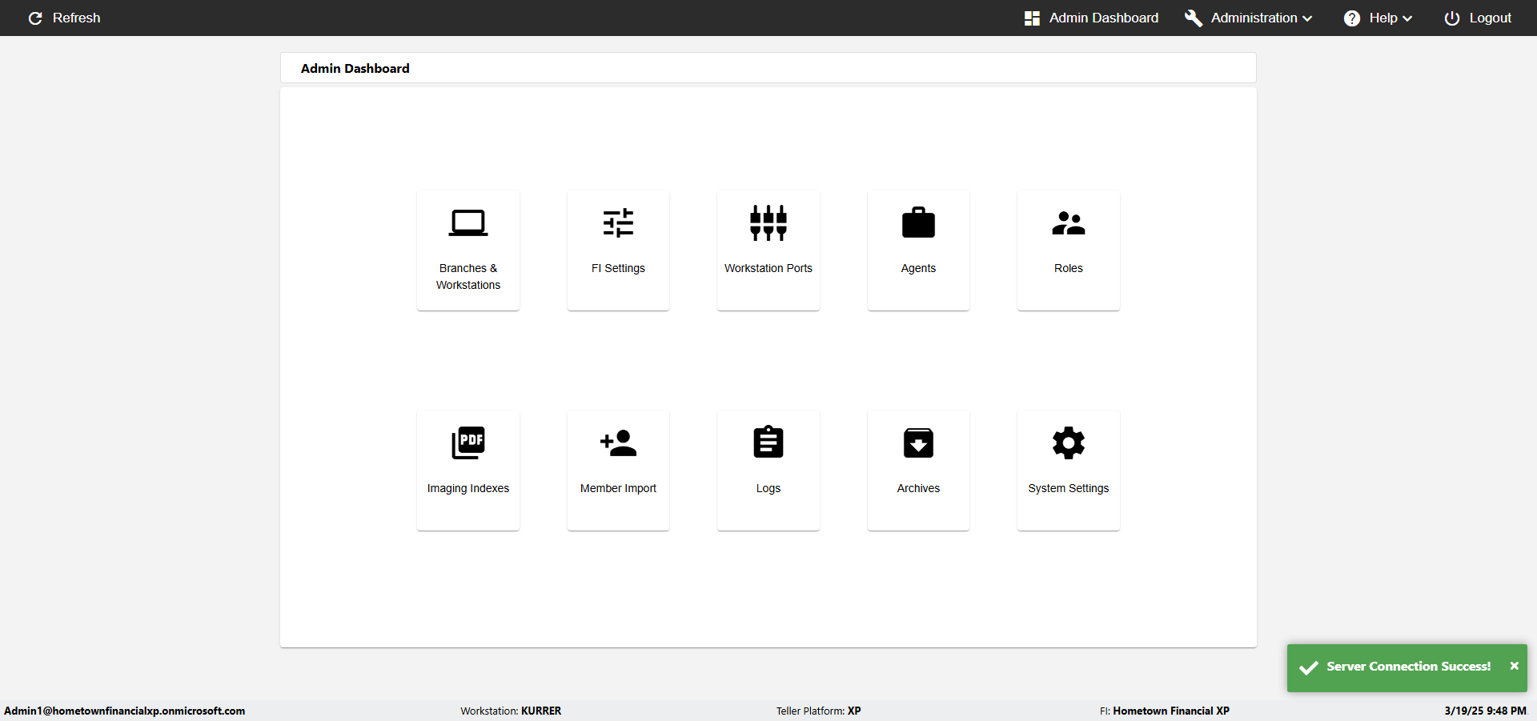Click the Admin Dashboard grid icon
The width and height of the screenshot is (1537, 721).
tap(1032, 18)
